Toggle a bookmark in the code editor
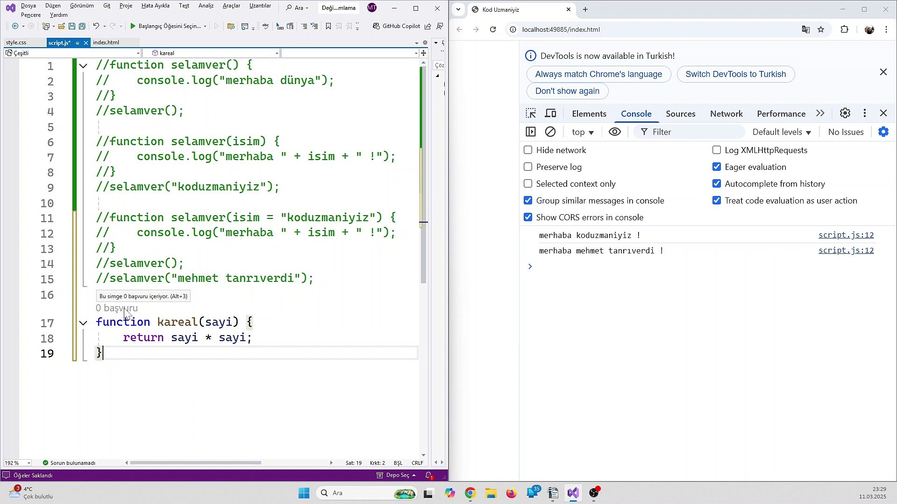This screenshot has width=897, height=504. pos(328,26)
